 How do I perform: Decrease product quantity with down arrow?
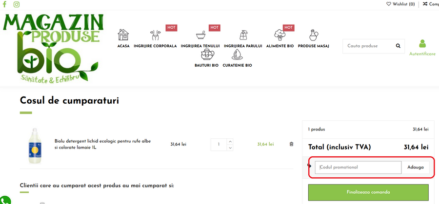click(x=230, y=148)
